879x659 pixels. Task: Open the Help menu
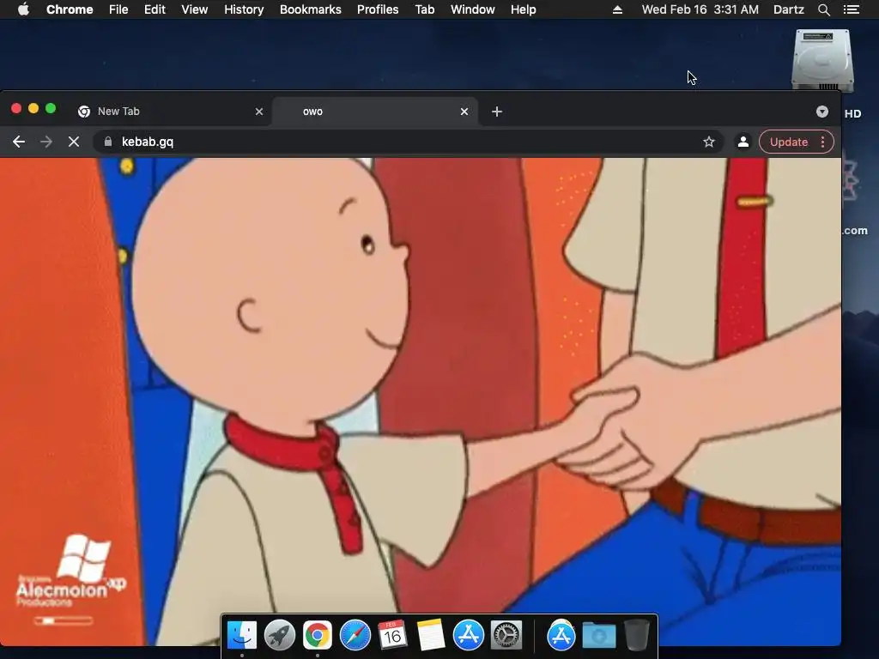(523, 9)
